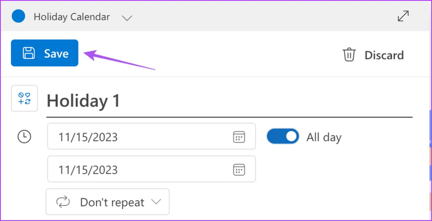Open the start date calendar picker icon
The image size is (432, 221).
(239, 137)
